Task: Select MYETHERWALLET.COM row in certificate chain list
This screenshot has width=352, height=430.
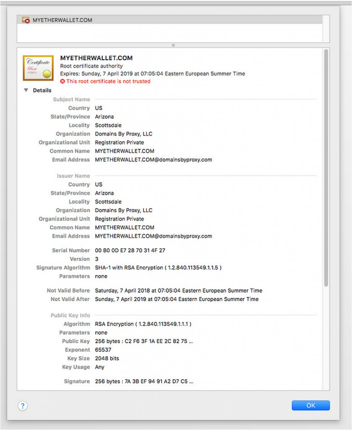Action: point(62,20)
